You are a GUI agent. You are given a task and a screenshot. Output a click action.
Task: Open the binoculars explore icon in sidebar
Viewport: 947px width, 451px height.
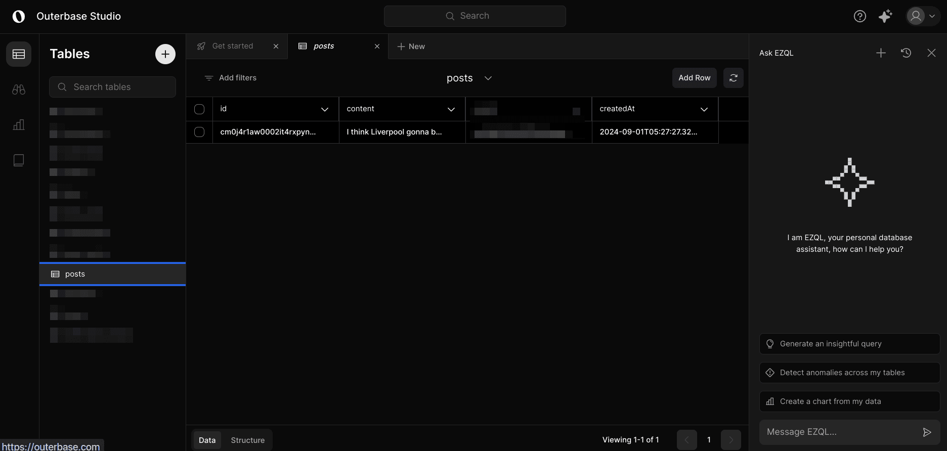19,89
